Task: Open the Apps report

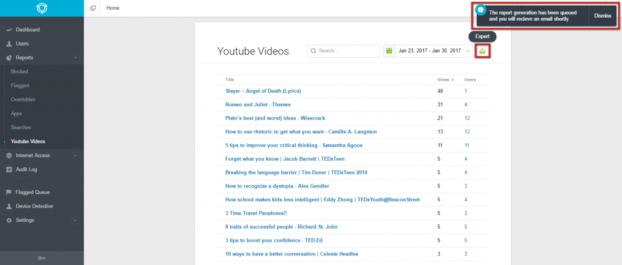Action: (x=16, y=113)
